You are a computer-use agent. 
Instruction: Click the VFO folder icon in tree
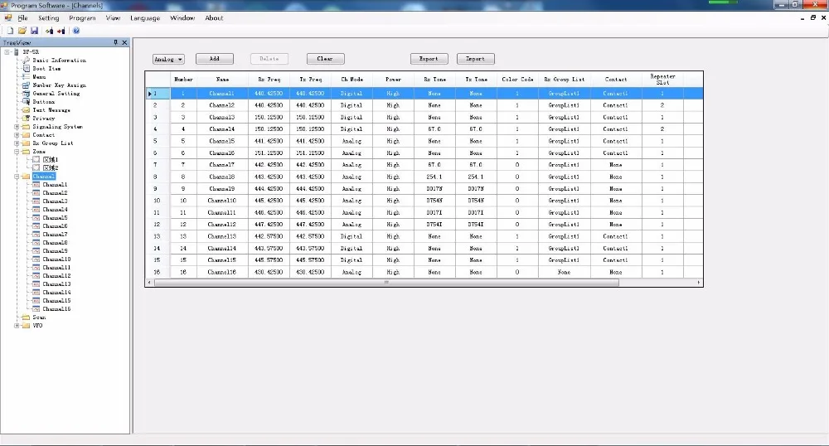[x=26, y=326]
